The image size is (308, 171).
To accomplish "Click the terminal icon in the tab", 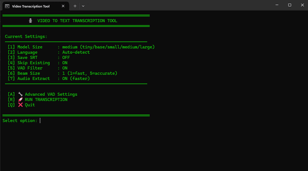I will [x=7, y=6].
